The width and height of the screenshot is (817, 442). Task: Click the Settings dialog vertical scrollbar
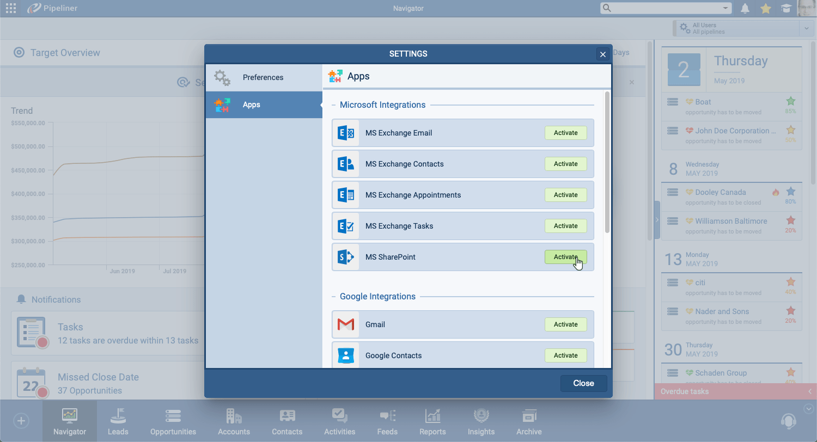click(607, 163)
